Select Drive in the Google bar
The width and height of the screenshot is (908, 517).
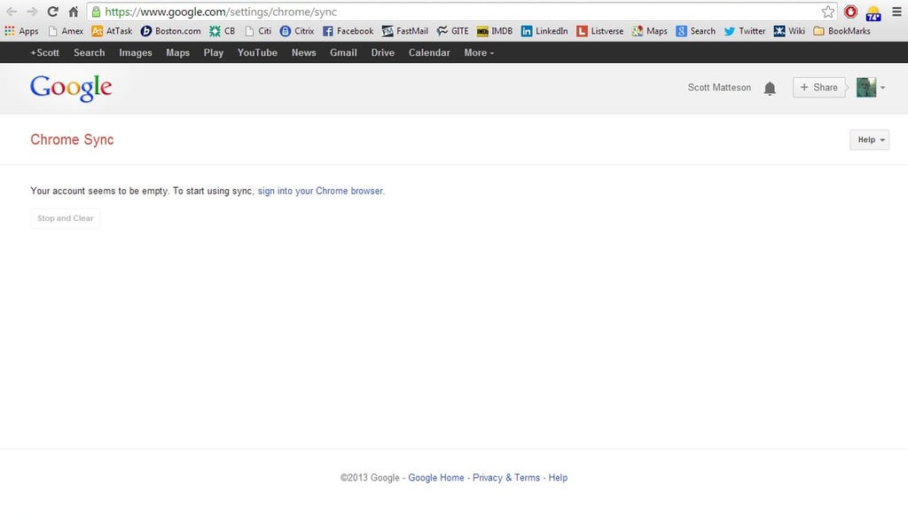(x=383, y=52)
